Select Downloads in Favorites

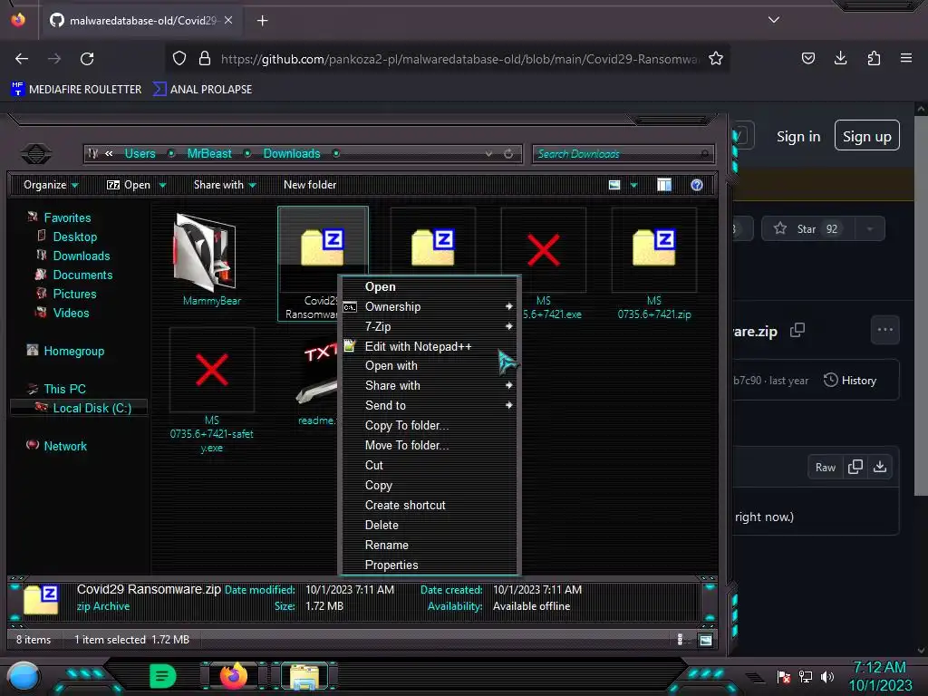point(81,256)
